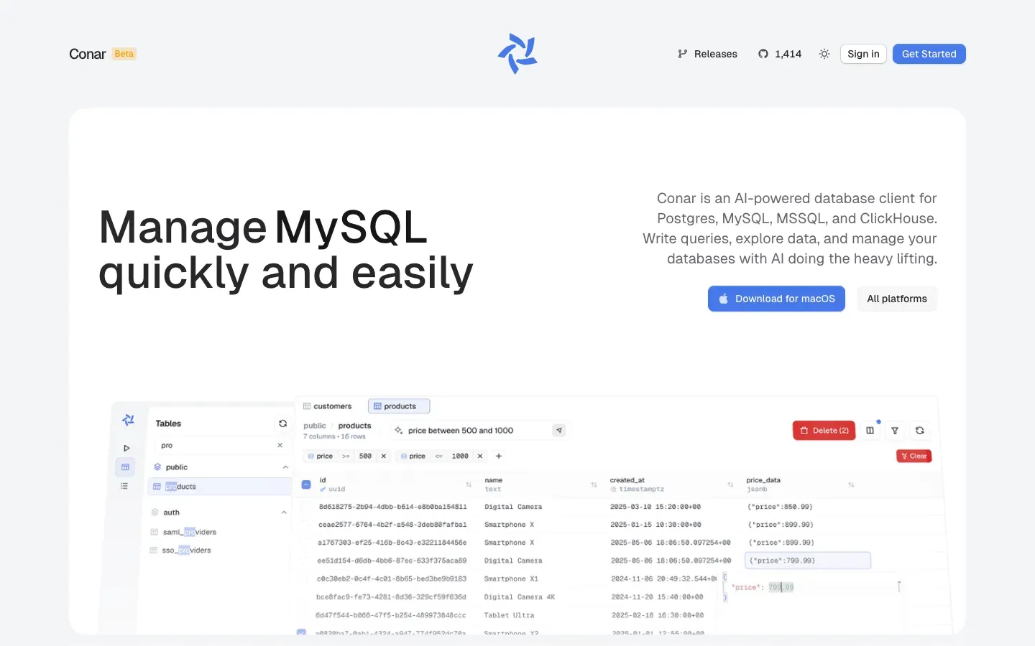Click the id cell starting with bce8fac9
This screenshot has height=646, width=1035.
[x=391, y=597]
